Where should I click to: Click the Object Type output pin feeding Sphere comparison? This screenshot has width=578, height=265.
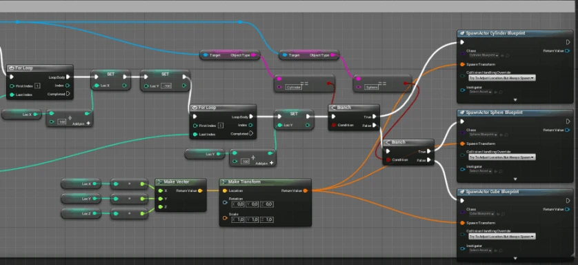(333, 55)
